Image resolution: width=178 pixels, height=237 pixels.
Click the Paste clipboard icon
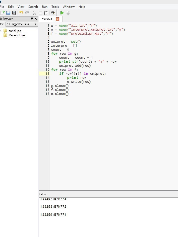46,13
